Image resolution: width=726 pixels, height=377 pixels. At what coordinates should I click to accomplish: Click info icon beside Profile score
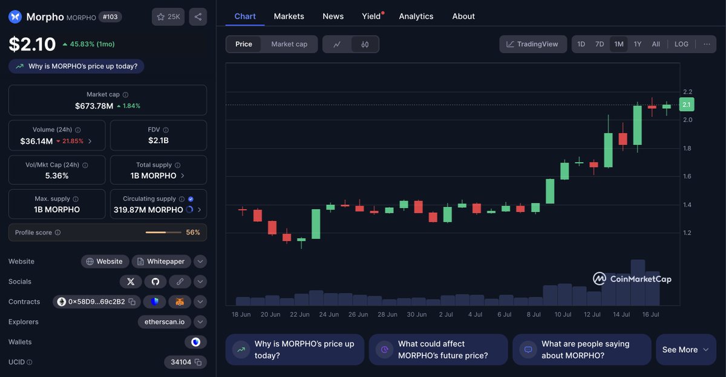pyautogui.click(x=57, y=233)
